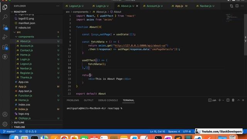
Task: Switch to the Logout.js tab
Action: [74, 6]
